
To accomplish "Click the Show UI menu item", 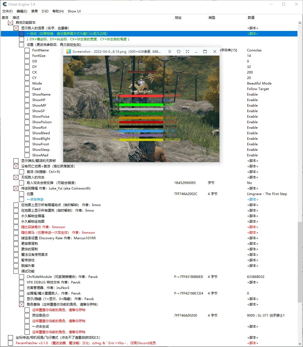I will (74, 11).
